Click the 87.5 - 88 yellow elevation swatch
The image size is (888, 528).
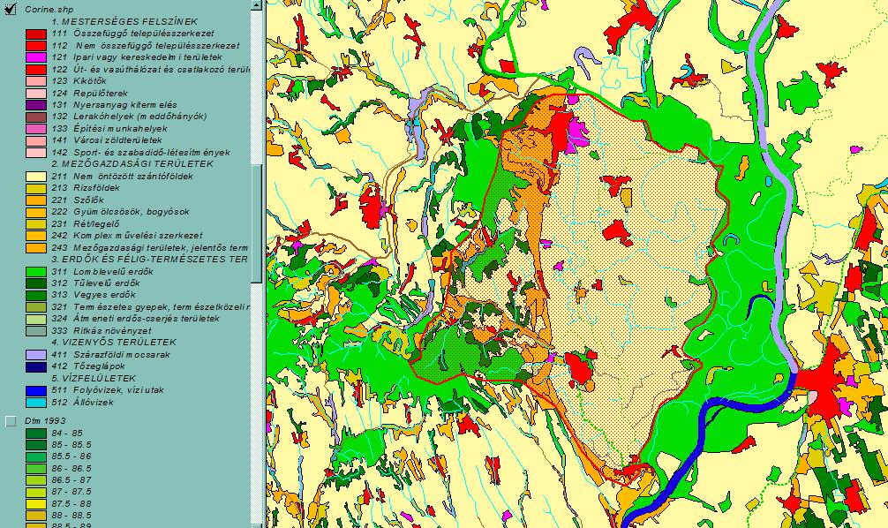35,503
